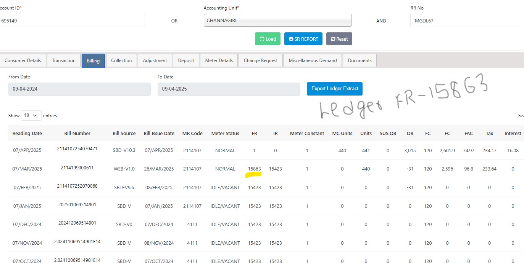This screenshot has width=524, height=263.
Task: Open the Consumer Details tab
Action: pyautogui.click(x=23, y=61)
